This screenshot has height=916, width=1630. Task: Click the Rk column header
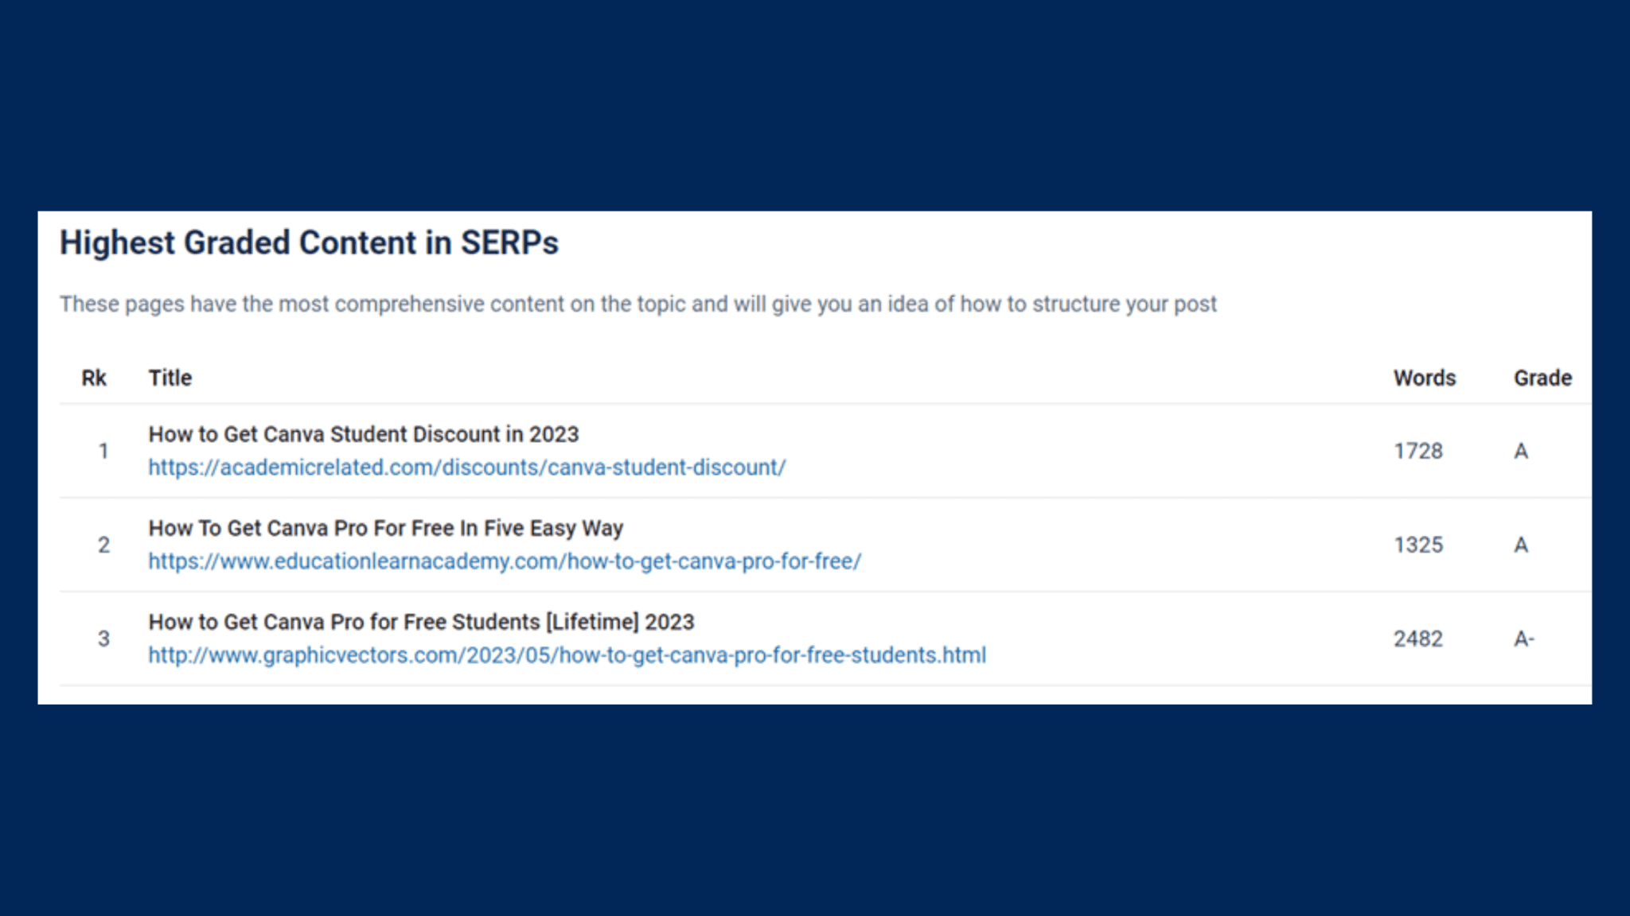pyautogui.click(x=94, y=378)
